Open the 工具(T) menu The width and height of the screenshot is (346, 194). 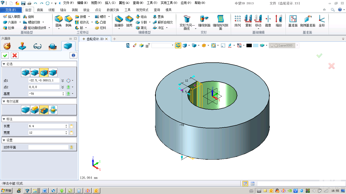pos(152,3)
